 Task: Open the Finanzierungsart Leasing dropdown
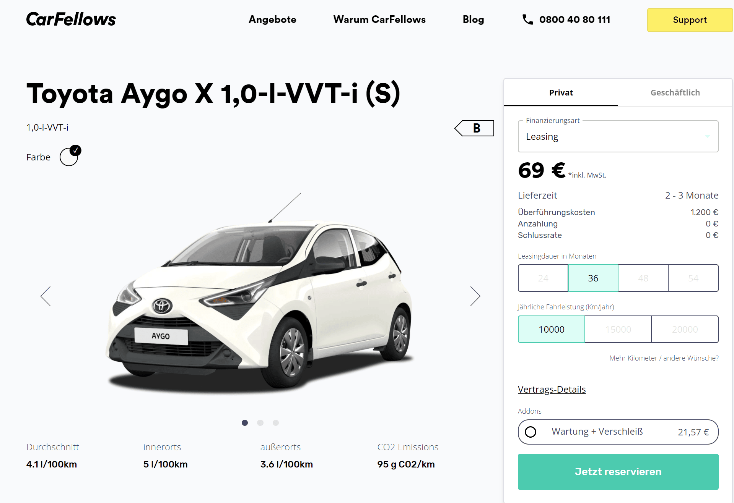click(618, 136)
